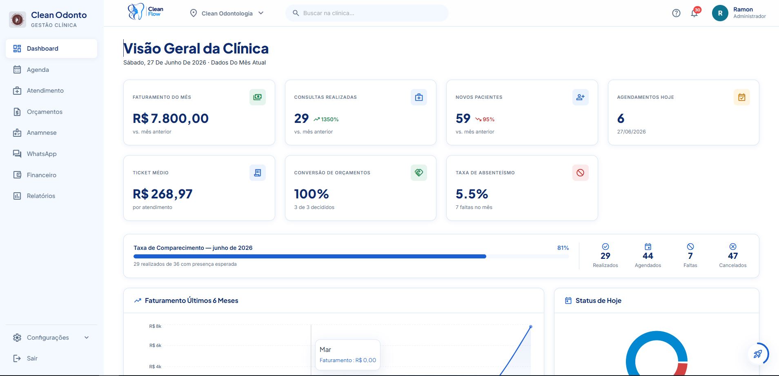The width and height of the screenshot is (779, 376).
Task: Click the R$ 7.800,00 revenue value
Action: [171, 118]
